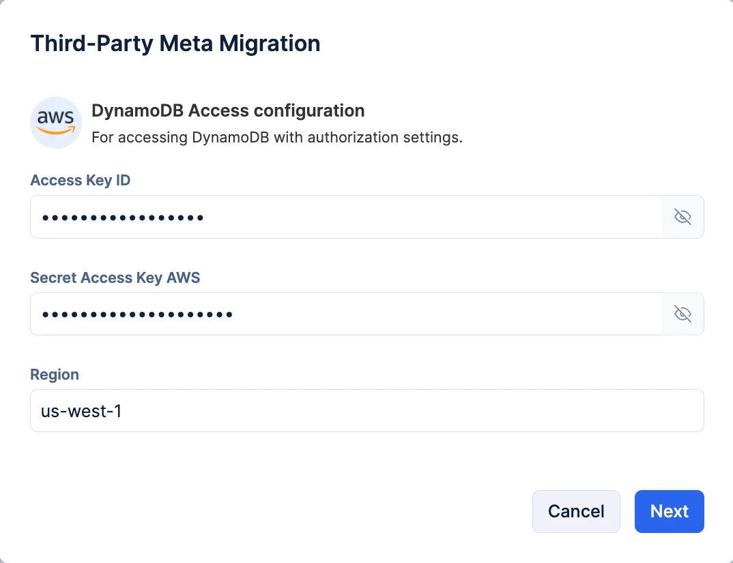Click the Secret Access Key AWS label
The height and width of the screenshot is (563, 733).
[115, 278]
